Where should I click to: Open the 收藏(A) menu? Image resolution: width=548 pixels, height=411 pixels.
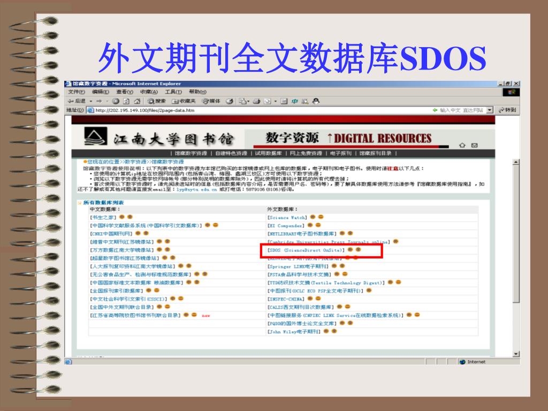(x=149, y=92)
